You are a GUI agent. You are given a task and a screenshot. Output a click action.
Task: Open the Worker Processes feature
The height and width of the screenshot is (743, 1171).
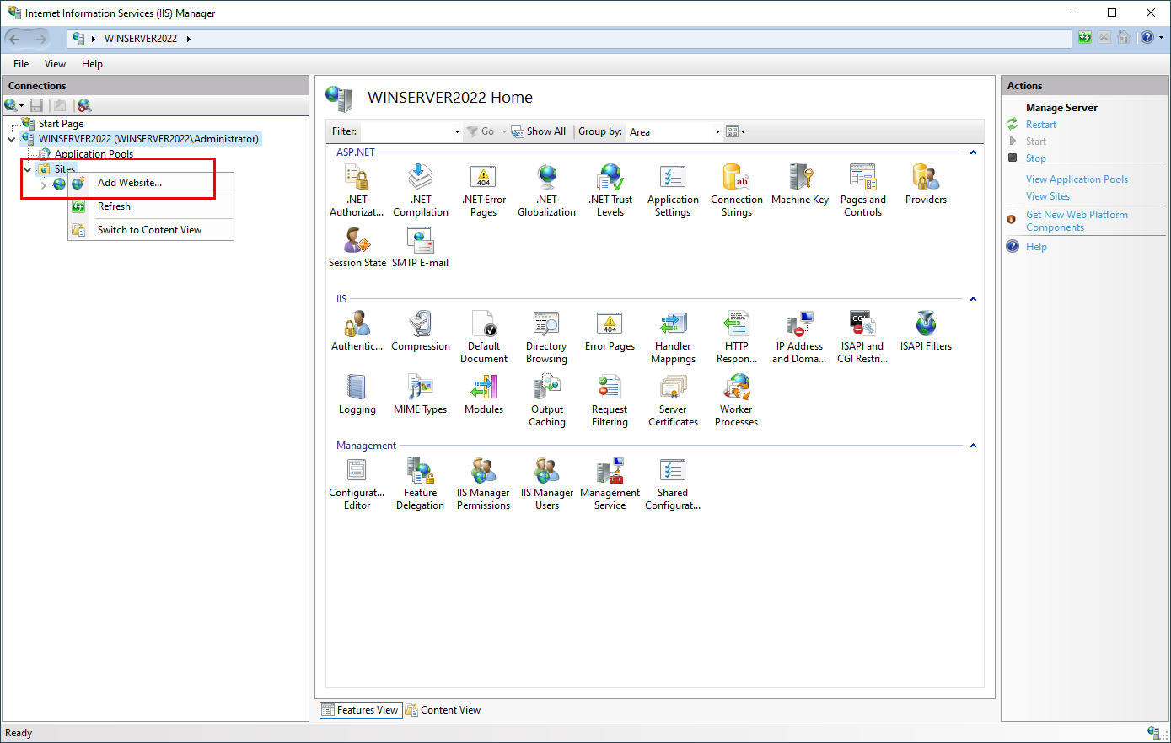coord(736,400)
